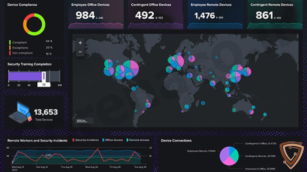This screenshot has height=172, width=307.
Task: Toggle the Security Incidents legend entry
Action: click(x=86, y=140)
